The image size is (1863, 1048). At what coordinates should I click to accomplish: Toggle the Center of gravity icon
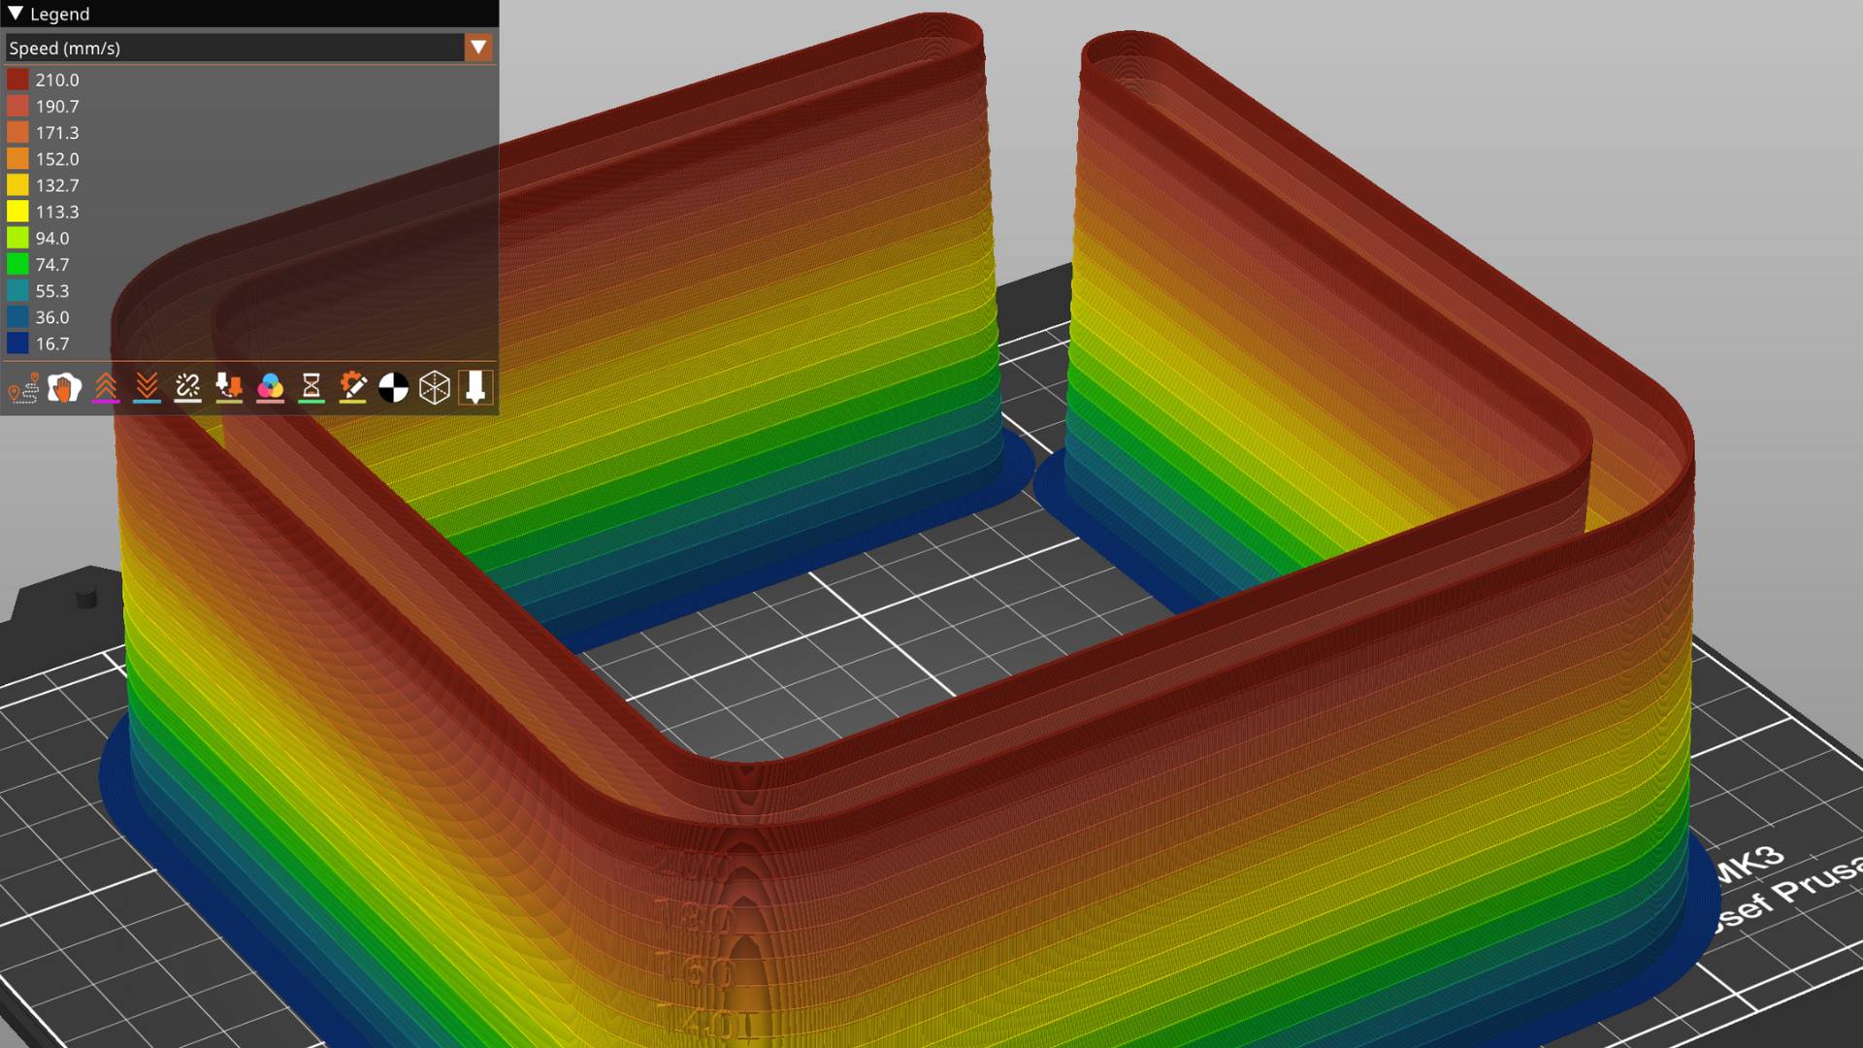[393, 388]
